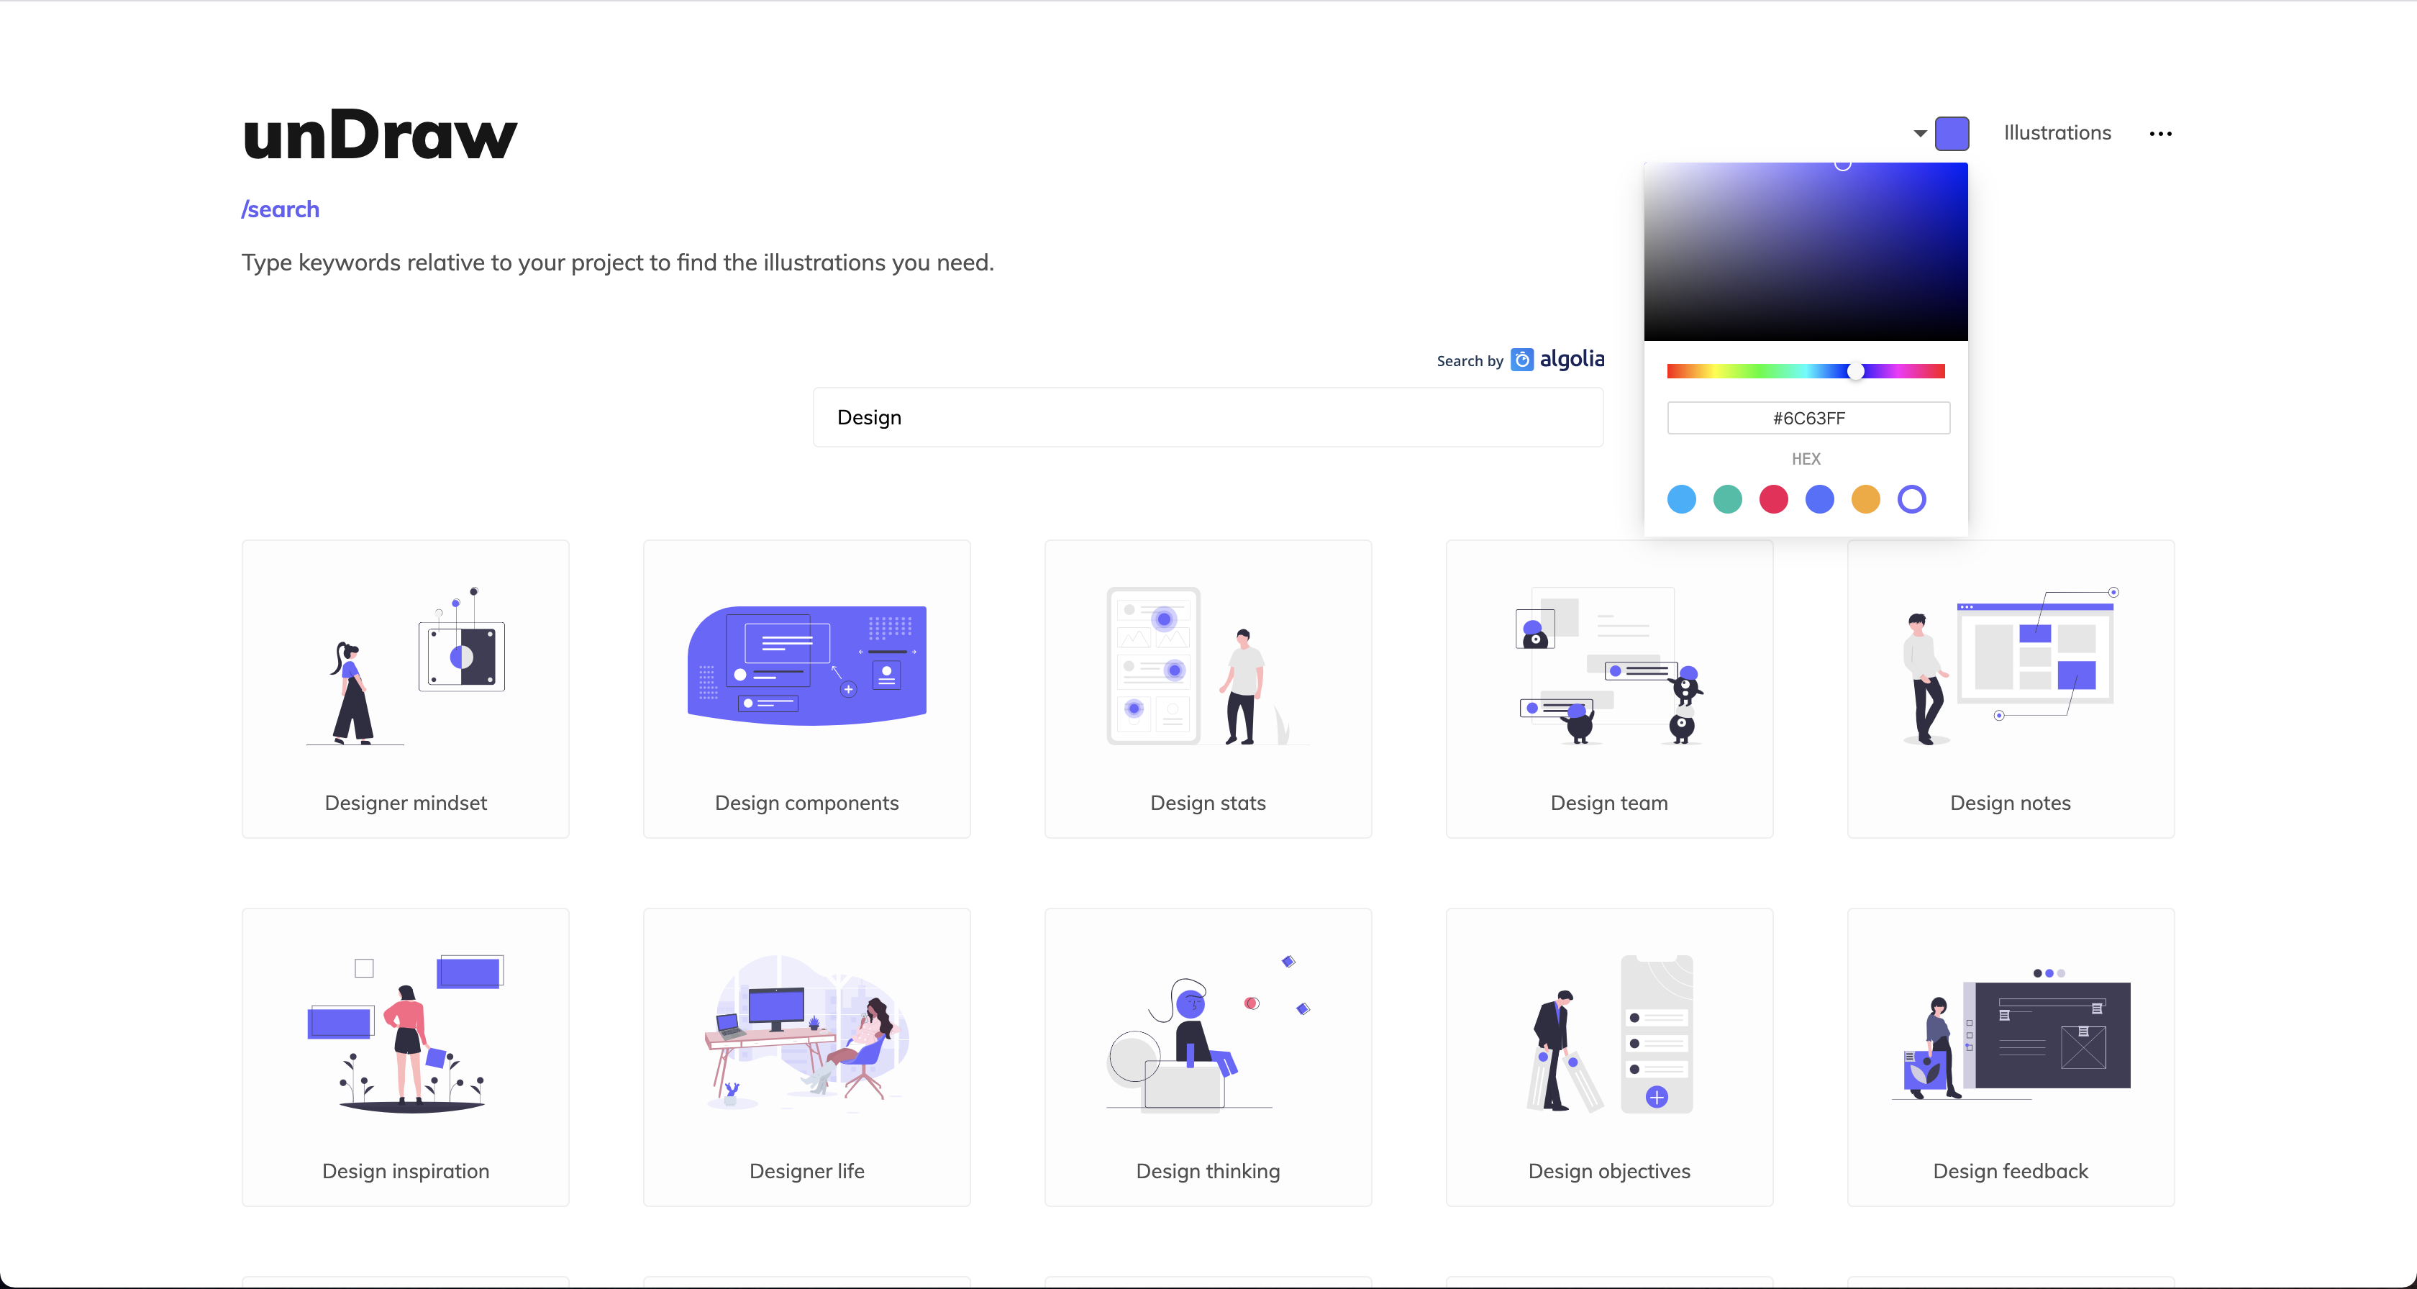Click the white/empty color preset circle

[x=1912, y=497]
